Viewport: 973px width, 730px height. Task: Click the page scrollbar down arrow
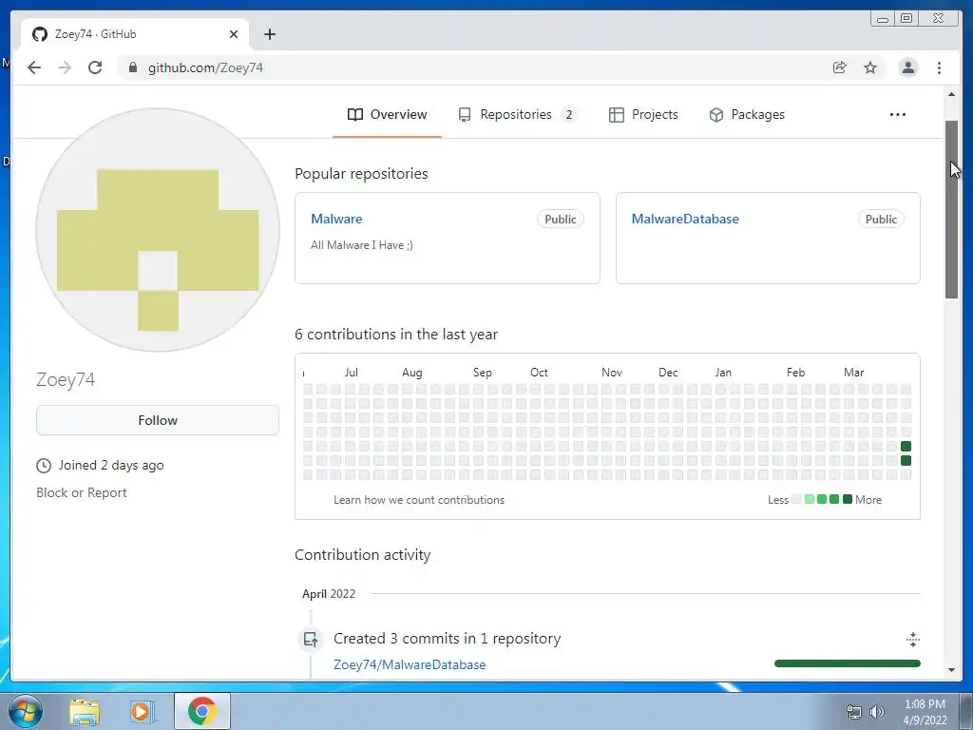pyautogui.click(x=951, y=670)
